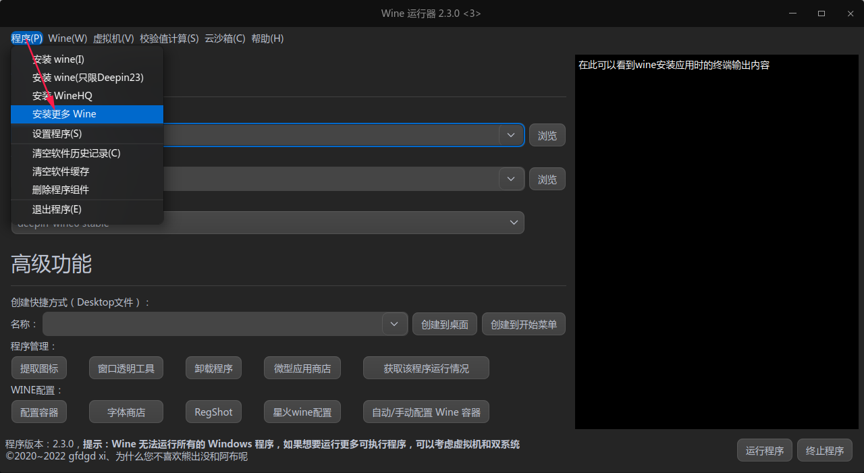Click 清空软件缓存 in the menu
The image size is (864, 473).
(x=87, y=171)
